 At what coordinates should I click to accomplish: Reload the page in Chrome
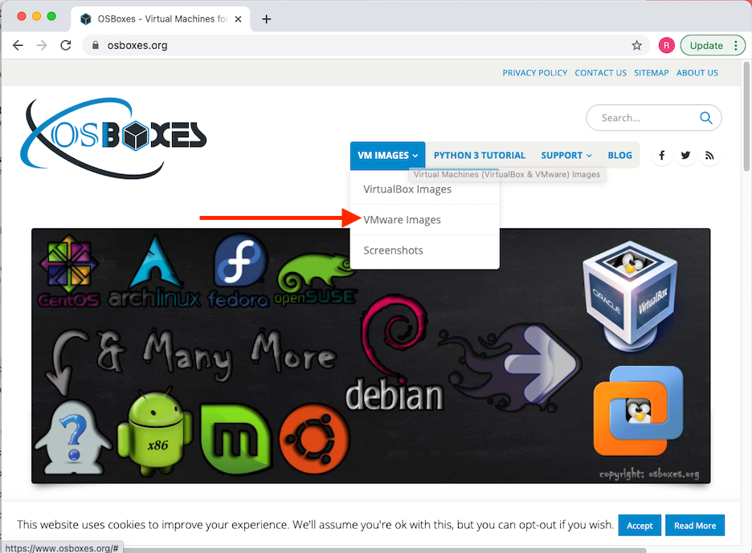coord(66,46)
